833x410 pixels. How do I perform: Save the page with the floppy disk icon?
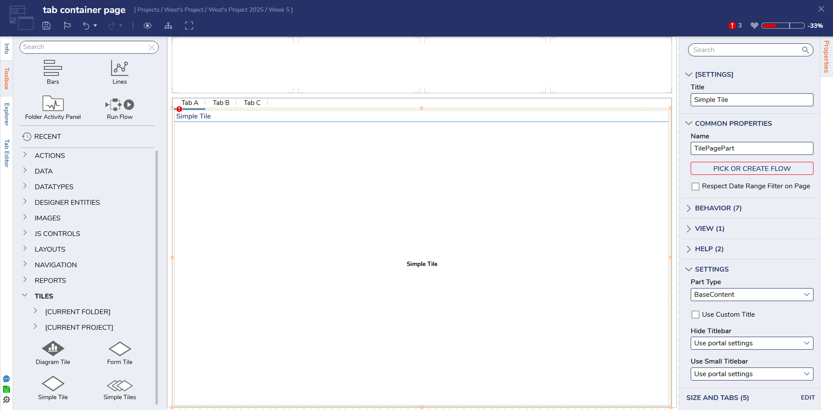pos(46,26)
